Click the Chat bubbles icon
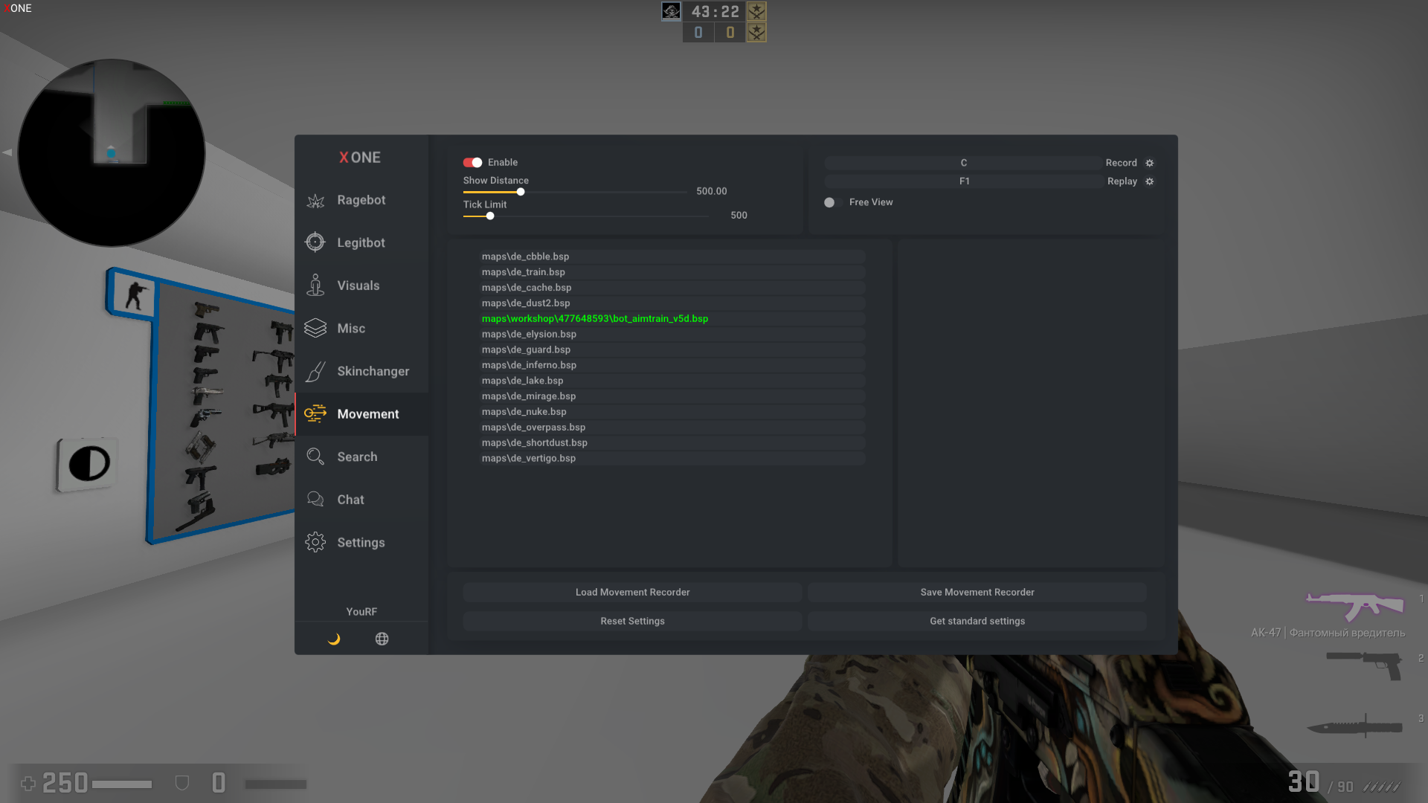This screenshot has height=803, width=1428. 315,500
